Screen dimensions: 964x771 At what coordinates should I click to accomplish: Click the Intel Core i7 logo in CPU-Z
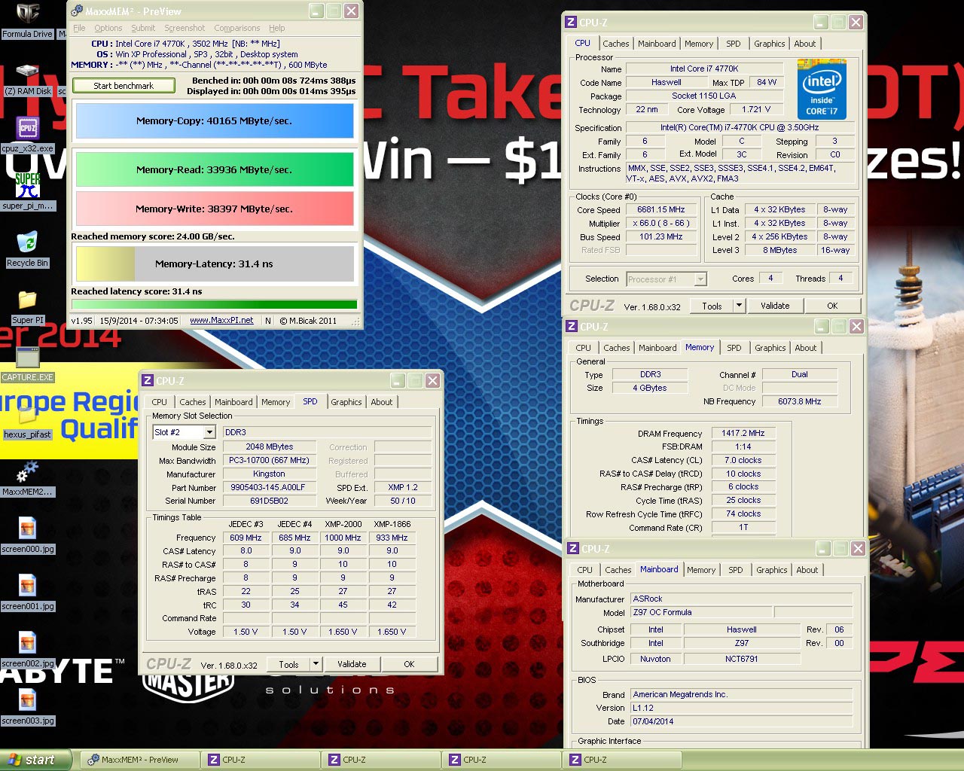click(x=822, y=90)
